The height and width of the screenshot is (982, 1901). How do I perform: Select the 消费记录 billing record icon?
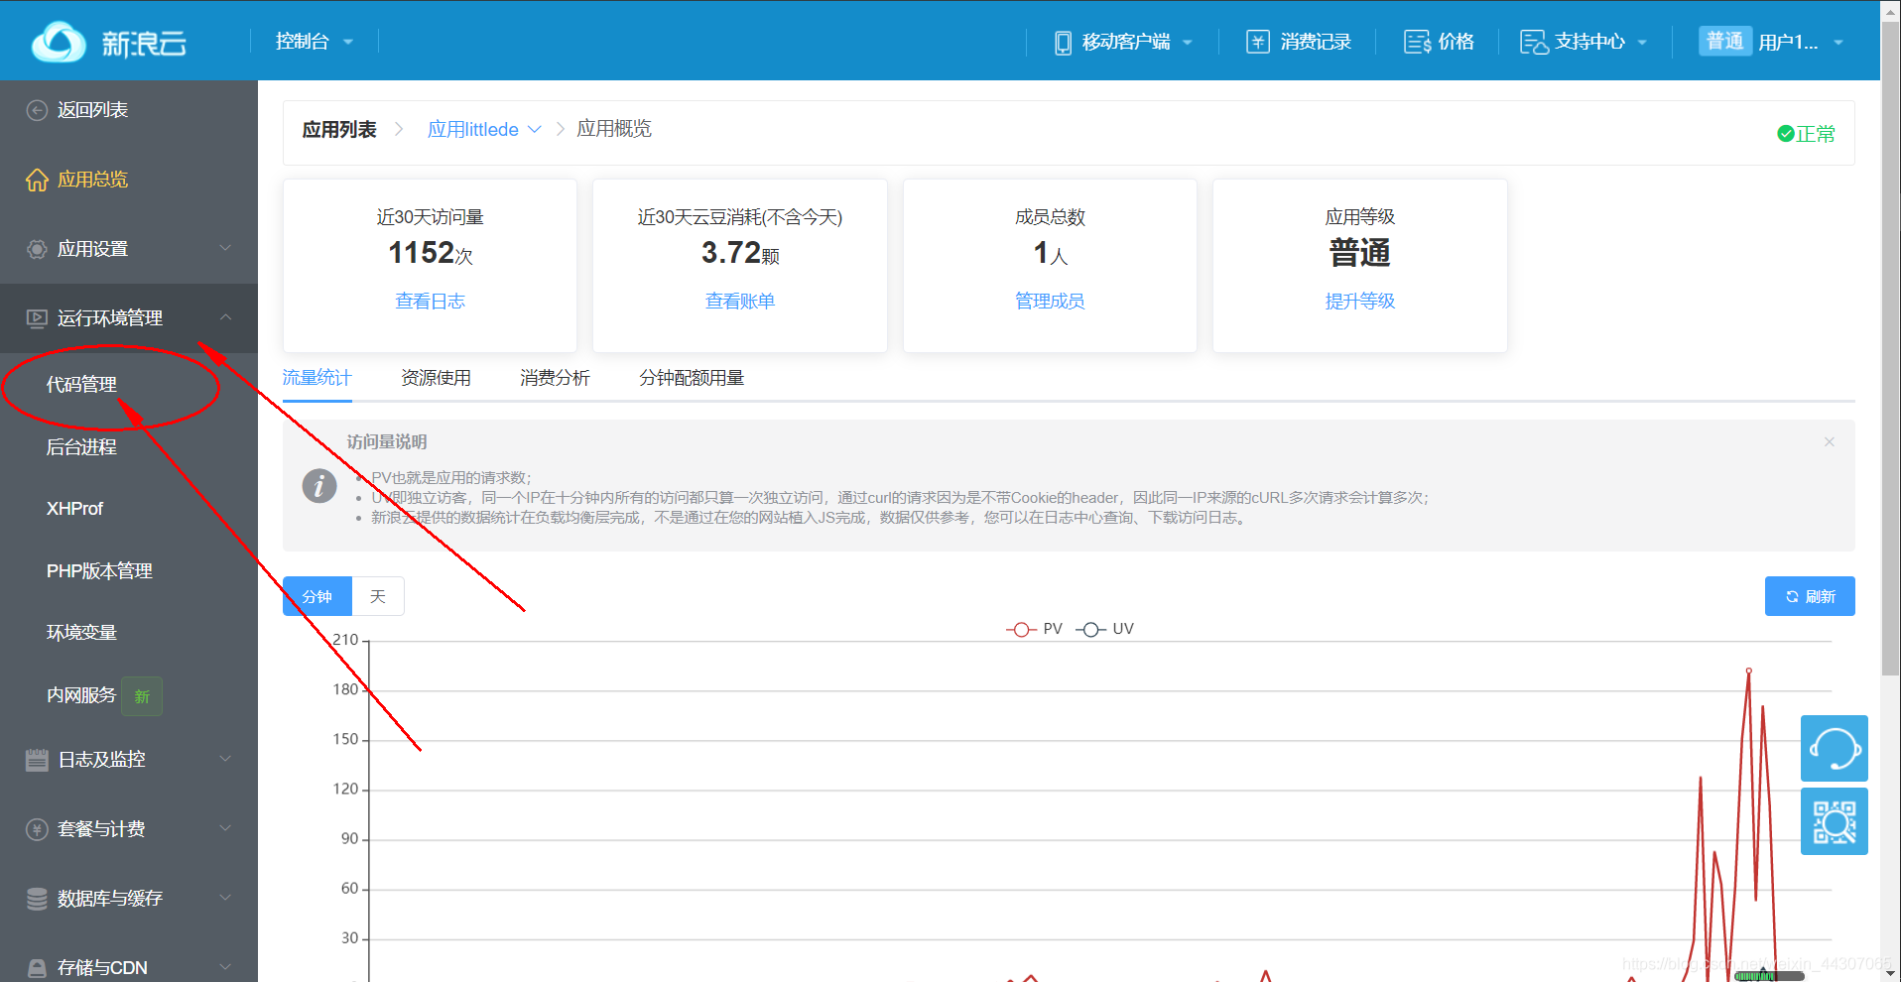click(x=1257, y=41)
